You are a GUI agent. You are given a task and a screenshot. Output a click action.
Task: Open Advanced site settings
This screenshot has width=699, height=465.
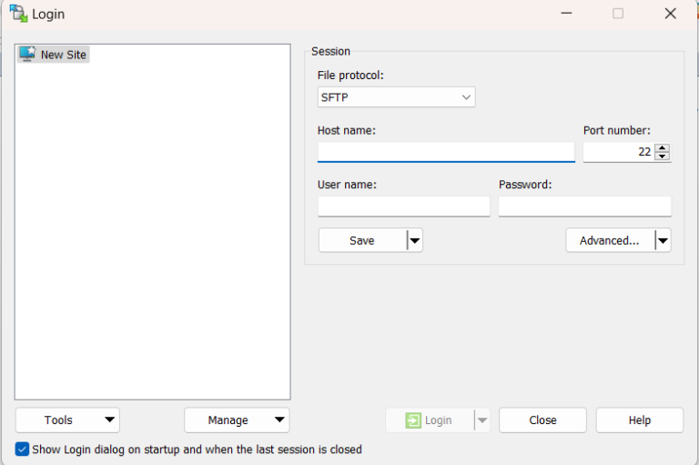[x=610, y=240]
